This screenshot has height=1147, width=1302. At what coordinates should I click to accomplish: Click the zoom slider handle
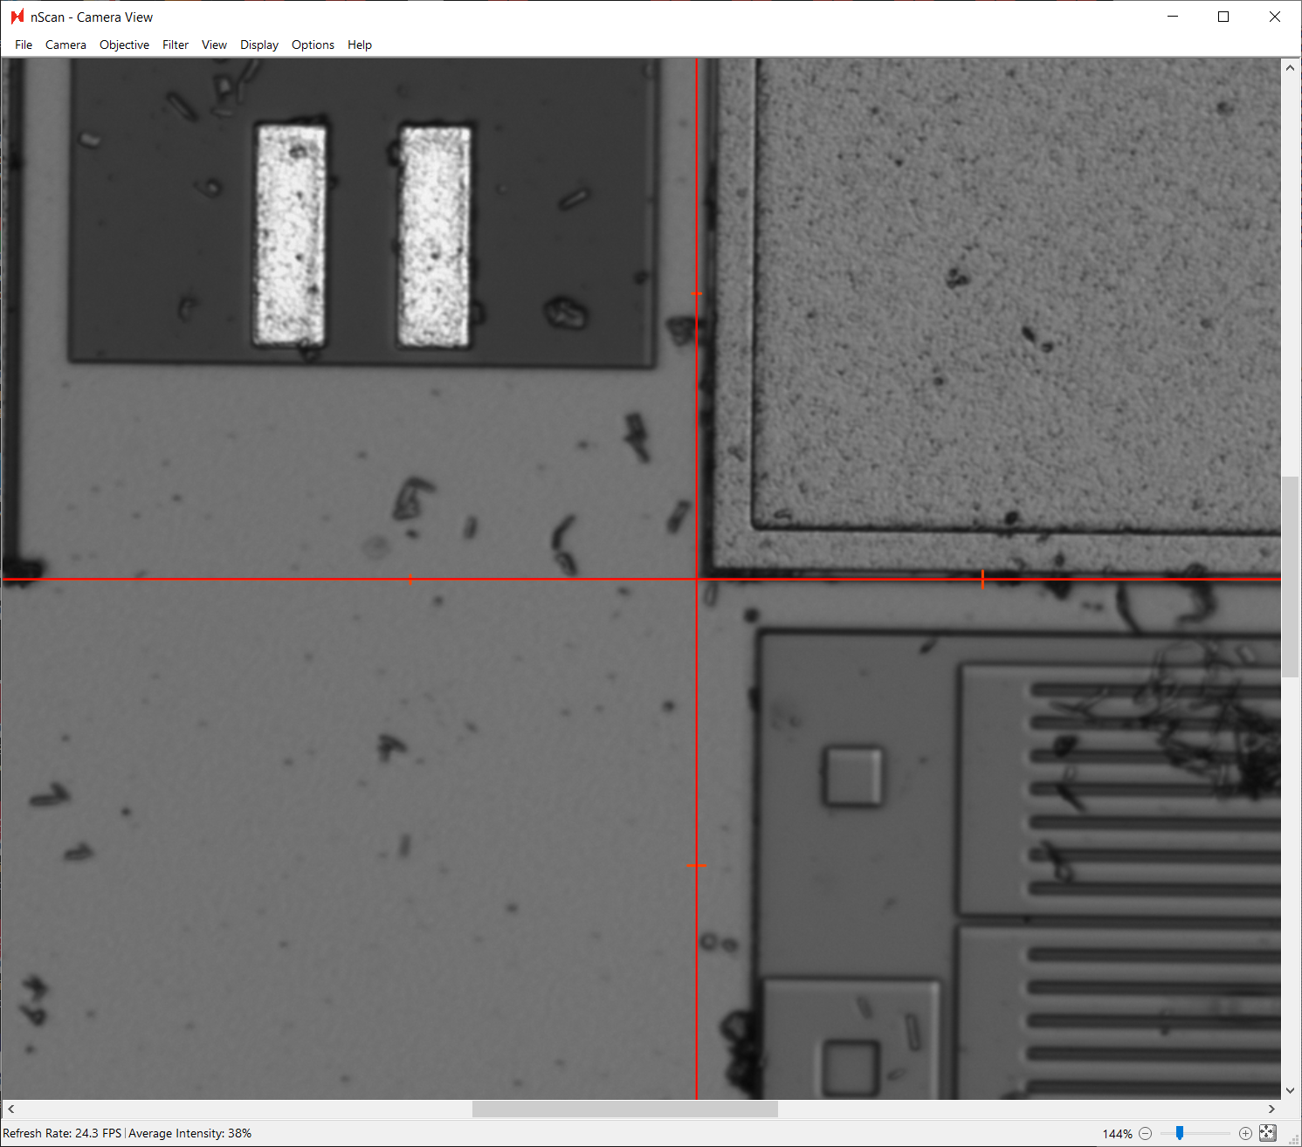point(1180,1133)
